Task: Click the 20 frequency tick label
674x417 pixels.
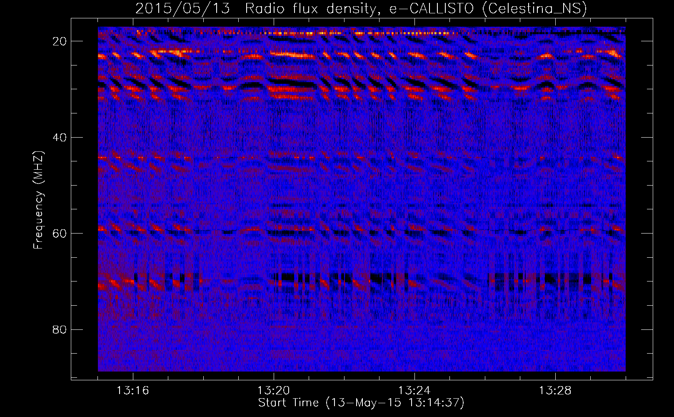Action: [x=60, y=41]
